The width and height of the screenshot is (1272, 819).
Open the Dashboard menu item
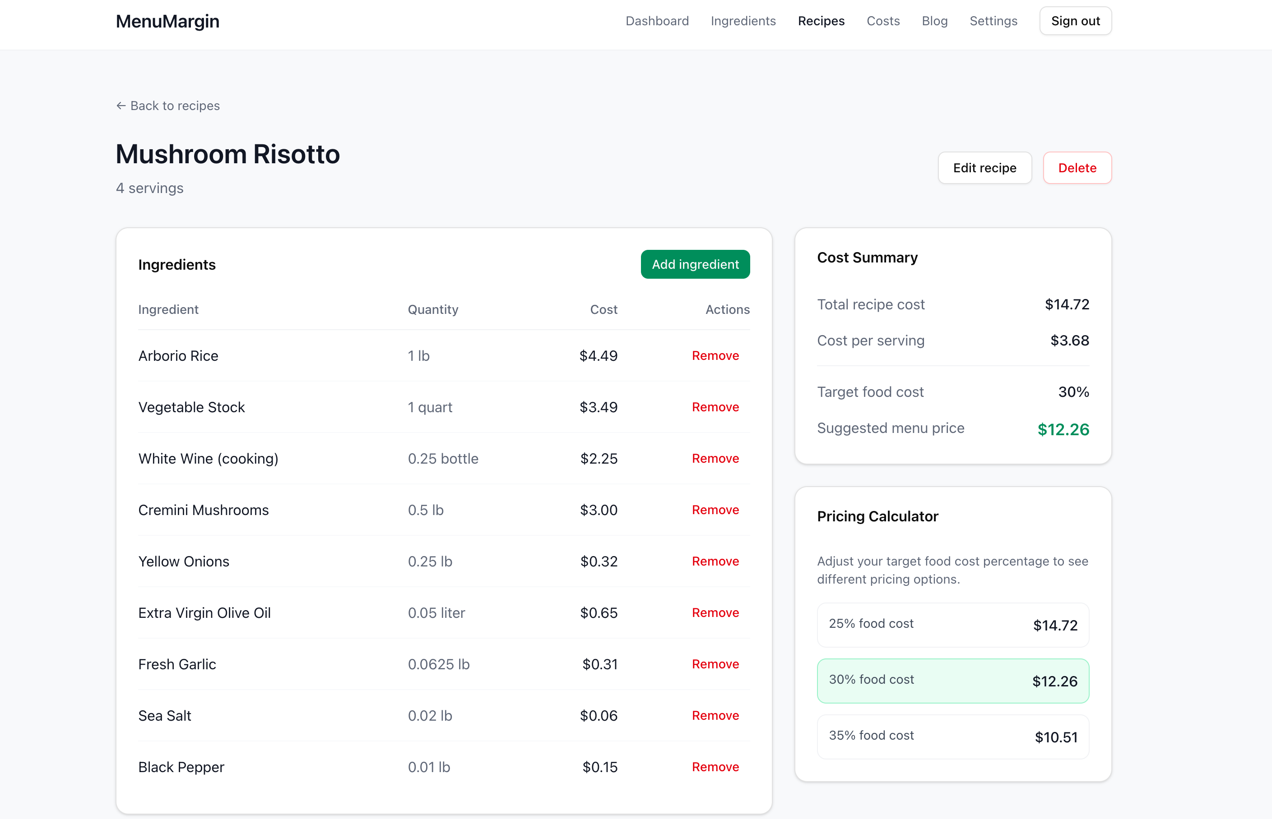point(657,21)
